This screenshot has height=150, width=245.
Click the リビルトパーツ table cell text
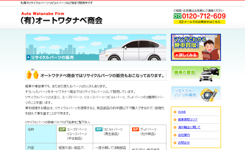click(113, 129)
